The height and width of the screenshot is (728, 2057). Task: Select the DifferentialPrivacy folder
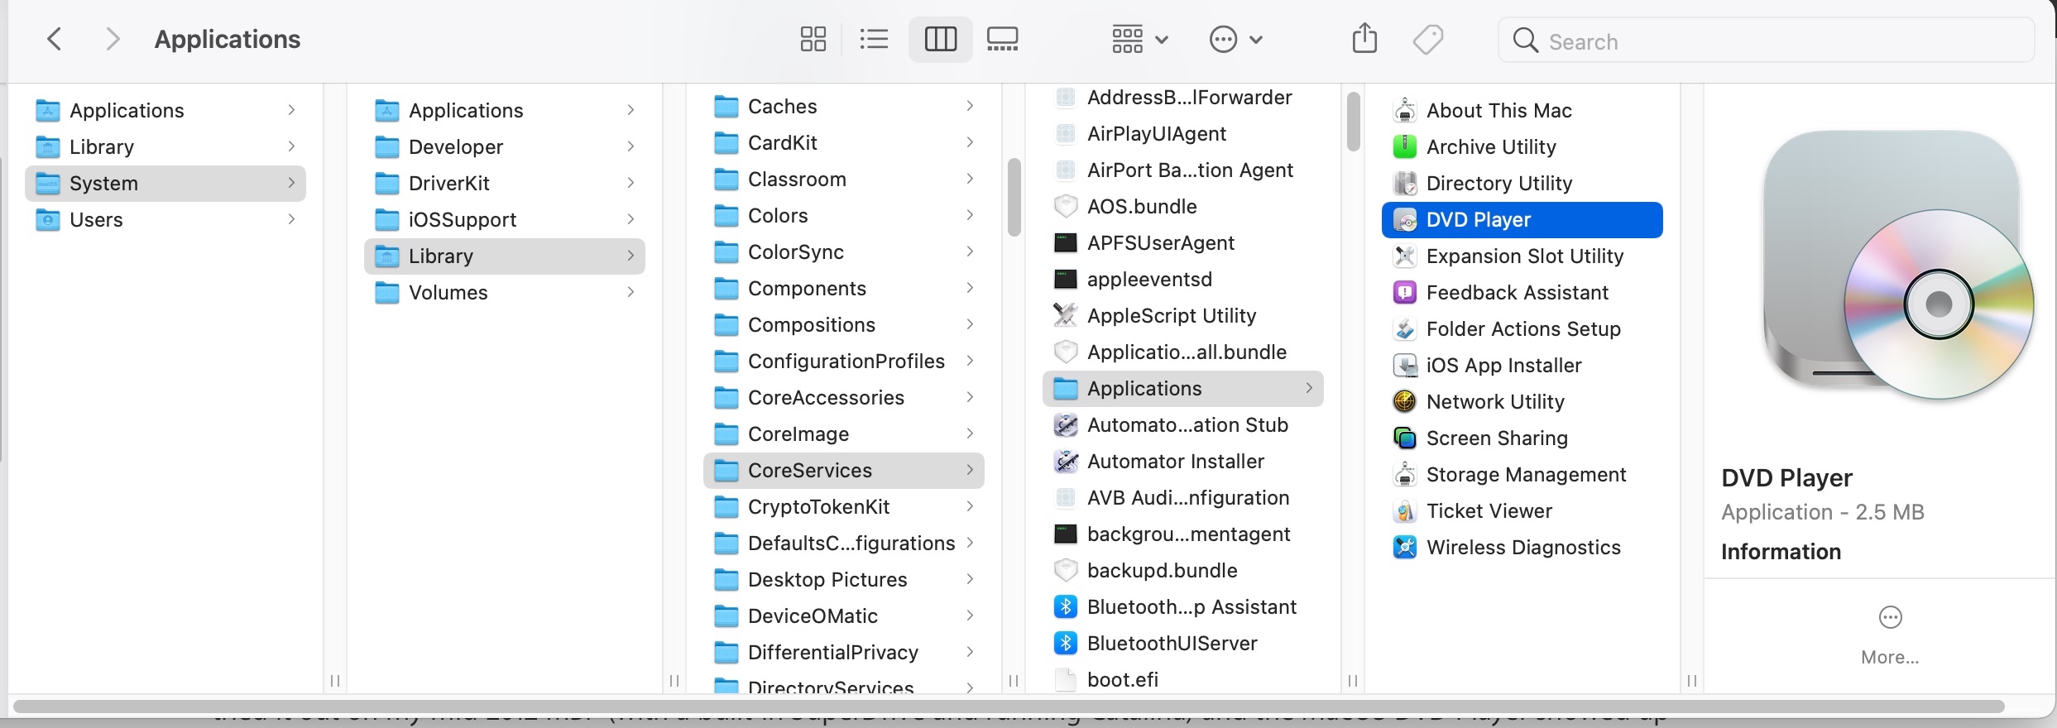[844, 653]
